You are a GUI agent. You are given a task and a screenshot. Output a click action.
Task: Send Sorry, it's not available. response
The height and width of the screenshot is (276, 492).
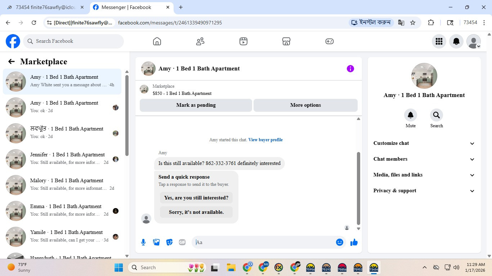[x=196, y=212]
